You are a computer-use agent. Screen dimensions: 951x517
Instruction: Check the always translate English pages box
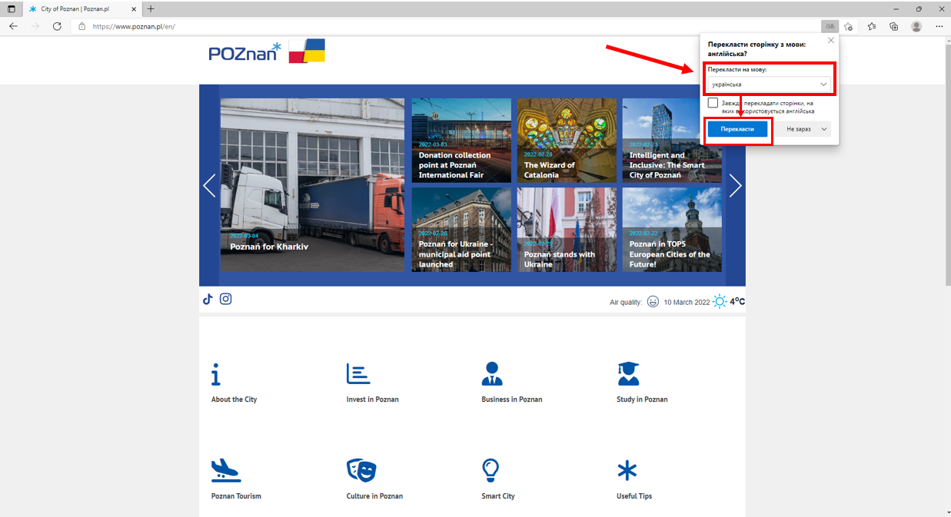713,103
